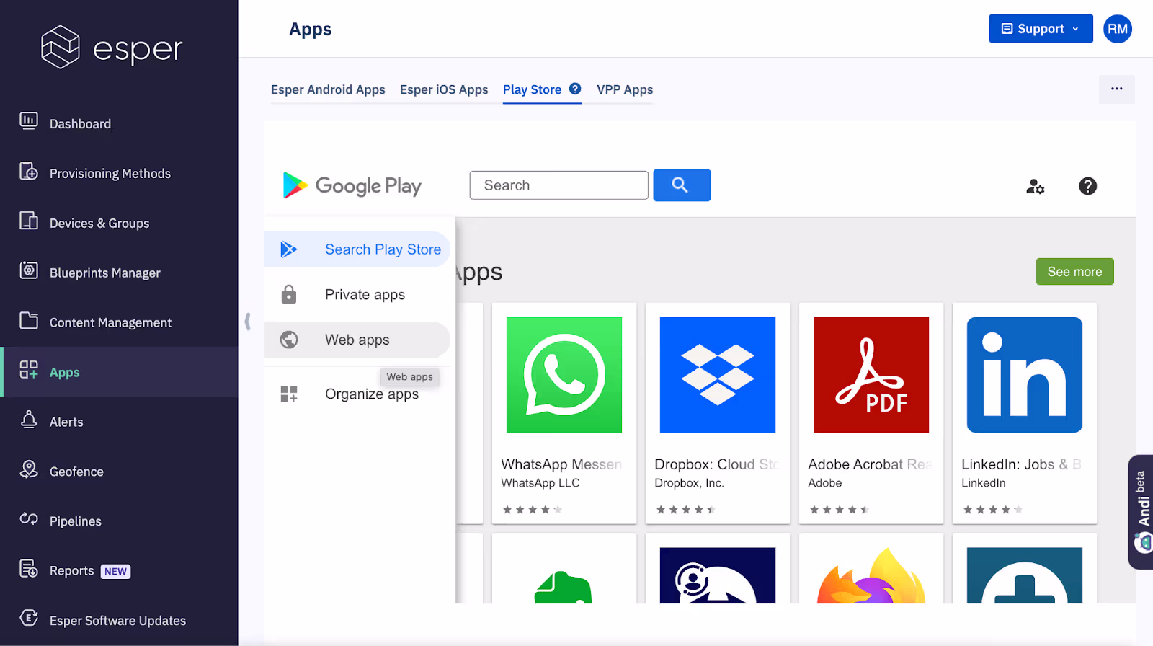This screenshot has height=646, width=1153.
Task: Click the Play Store help question mark
Action: click(575, 89)
